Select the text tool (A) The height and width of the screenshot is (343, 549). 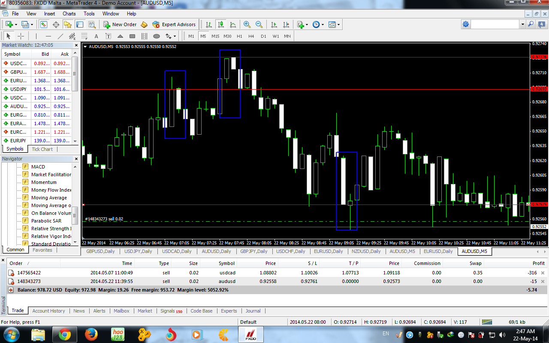coord(96,36)
